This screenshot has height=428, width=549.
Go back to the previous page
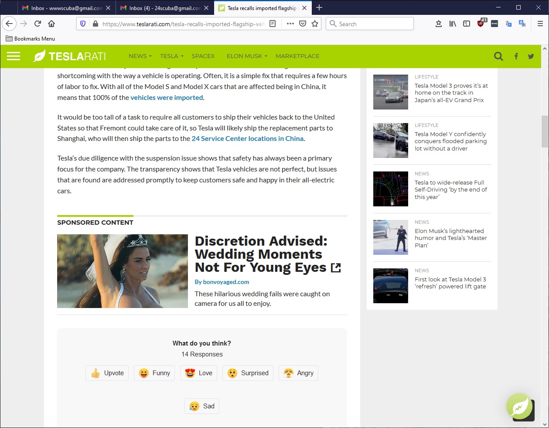click(9, 24)
